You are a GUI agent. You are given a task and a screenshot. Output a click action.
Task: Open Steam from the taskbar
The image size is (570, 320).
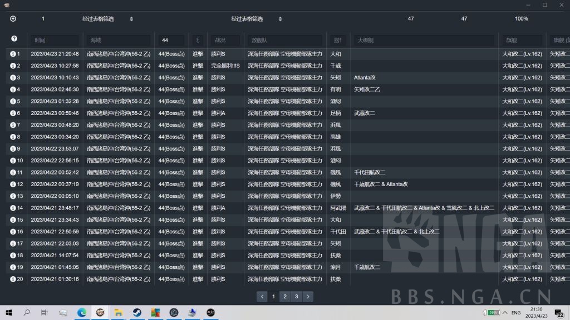click(x=136, y=313)
